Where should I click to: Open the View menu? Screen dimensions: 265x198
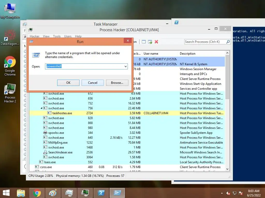pos(46,36)
